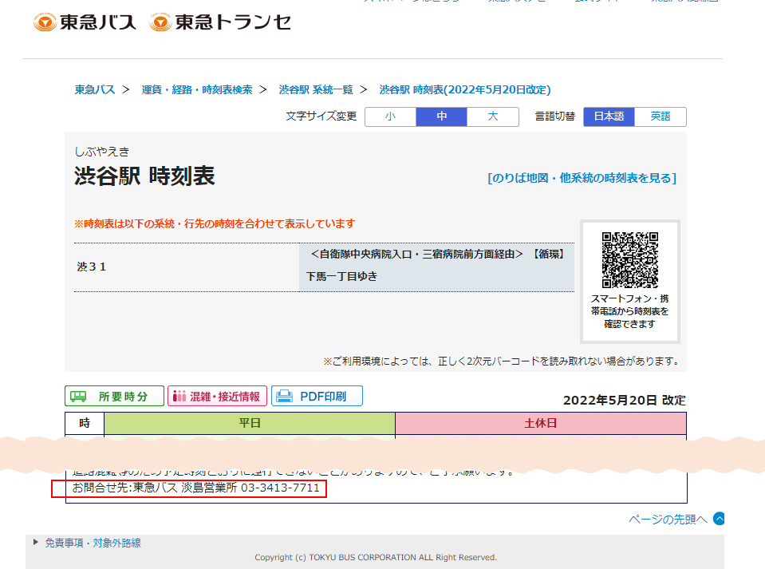The image size is (765, 569).
Task: Set text size to 小
Action: (x=390, y=117)
